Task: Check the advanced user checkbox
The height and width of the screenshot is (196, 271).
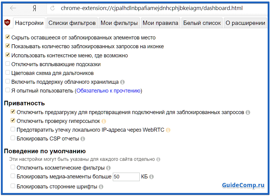Action: click(x=7, y=90)
